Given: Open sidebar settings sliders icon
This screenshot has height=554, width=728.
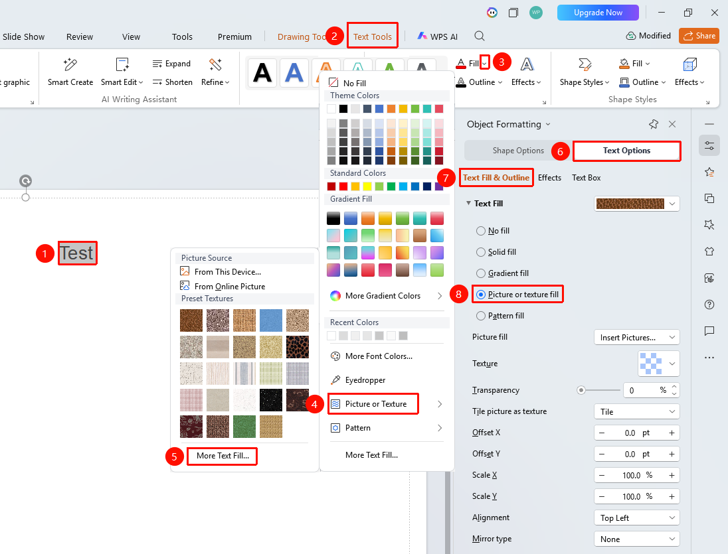Looking at the screenshot, I should 709,145.
